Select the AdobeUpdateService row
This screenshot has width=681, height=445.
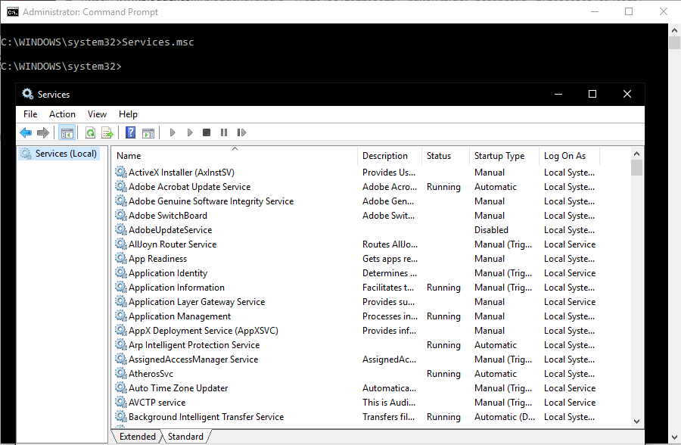click(356, 229)
